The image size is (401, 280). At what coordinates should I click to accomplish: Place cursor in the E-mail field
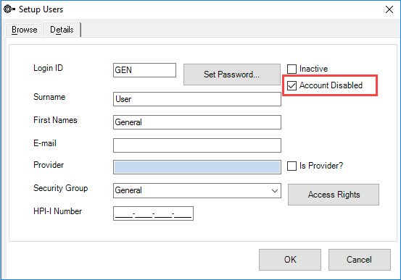click(x=197, y=145)
